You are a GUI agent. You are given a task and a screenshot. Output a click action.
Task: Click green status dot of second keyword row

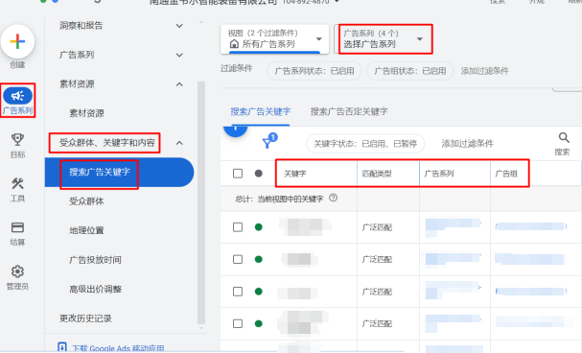point(259,259)
